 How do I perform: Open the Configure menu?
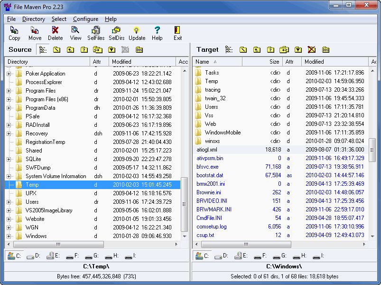tap(86, 19)
